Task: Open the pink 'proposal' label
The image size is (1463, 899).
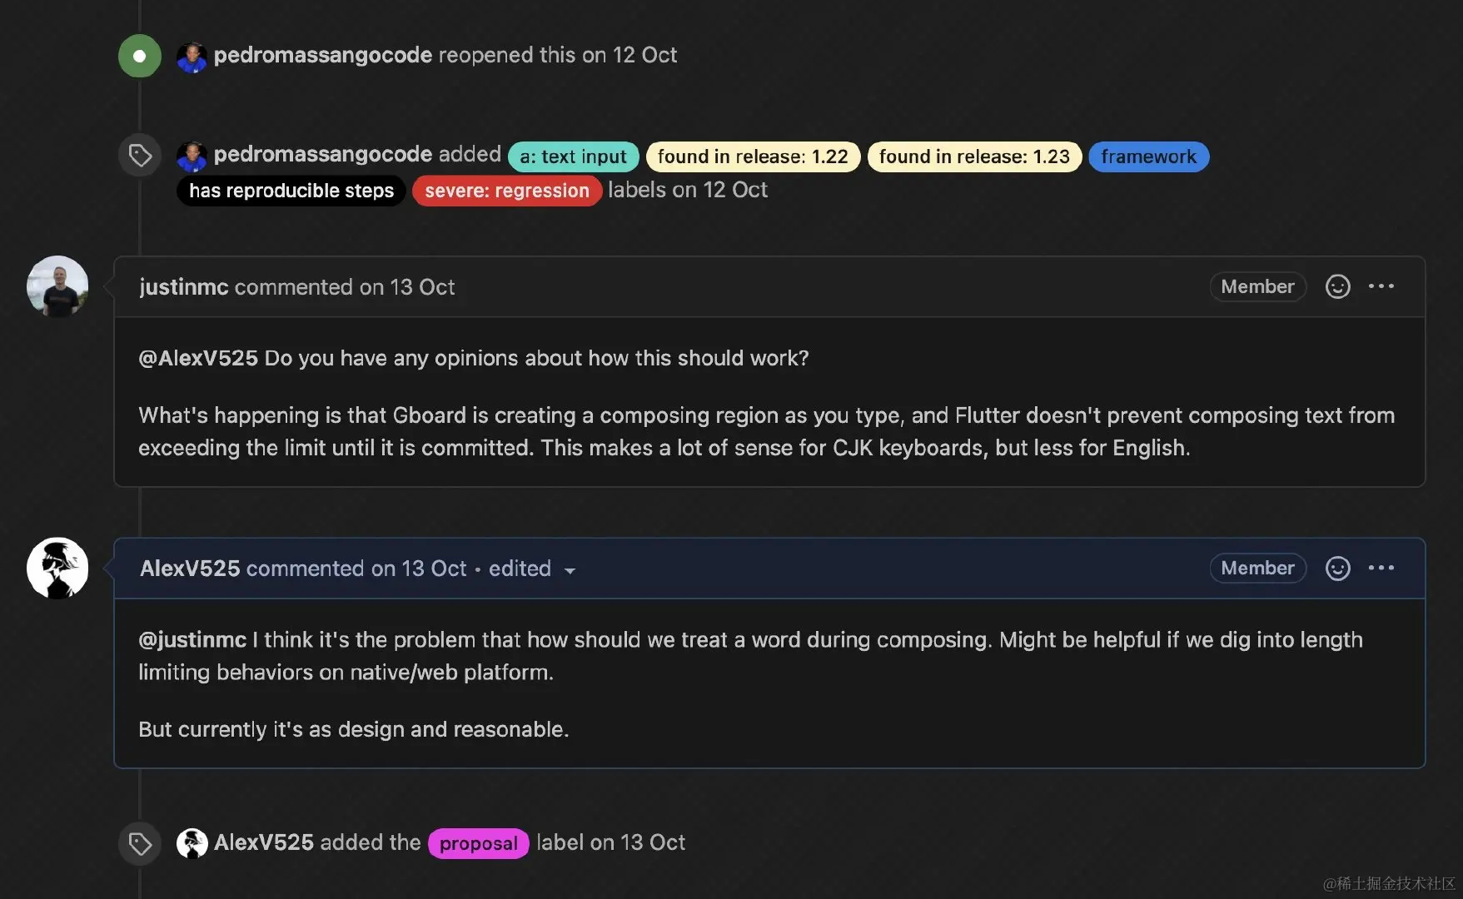Action: [478, 843]
